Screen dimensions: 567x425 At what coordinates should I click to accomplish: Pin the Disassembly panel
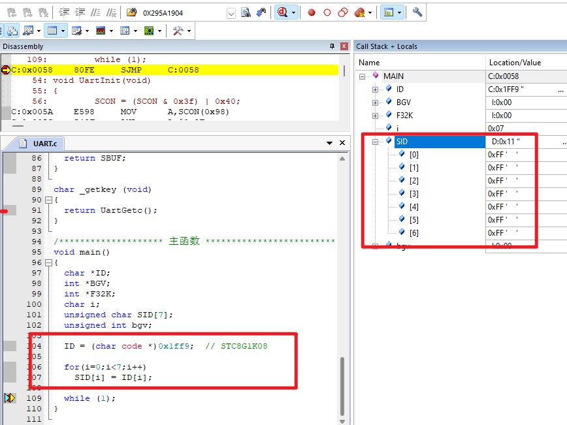(332, 46)
